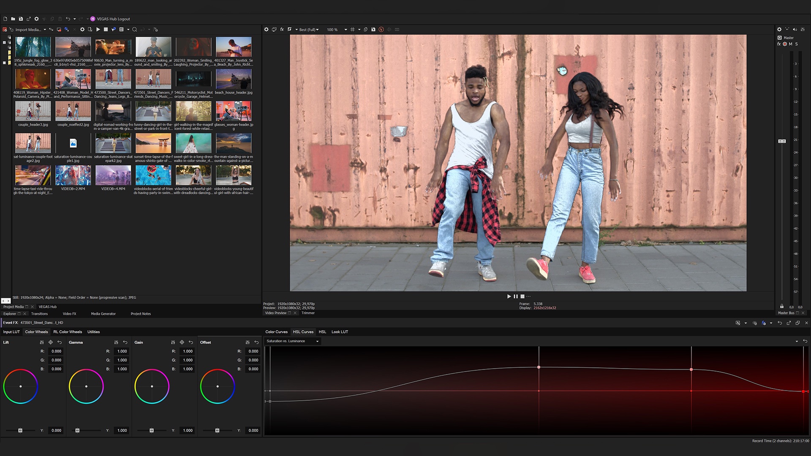
Task: Click the Offset Y slider handle
Action: pos(217,431)
